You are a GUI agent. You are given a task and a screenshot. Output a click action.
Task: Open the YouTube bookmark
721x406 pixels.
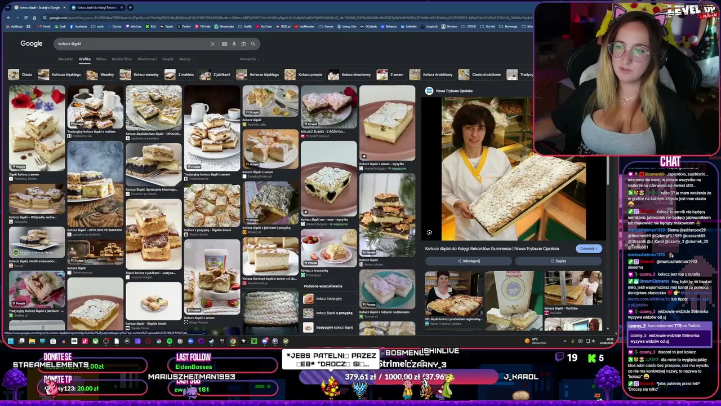(x=264, y=27)
